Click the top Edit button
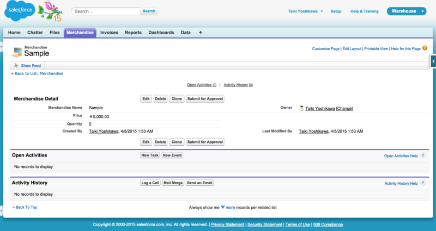436x231 pixels. tap(146, 99)
